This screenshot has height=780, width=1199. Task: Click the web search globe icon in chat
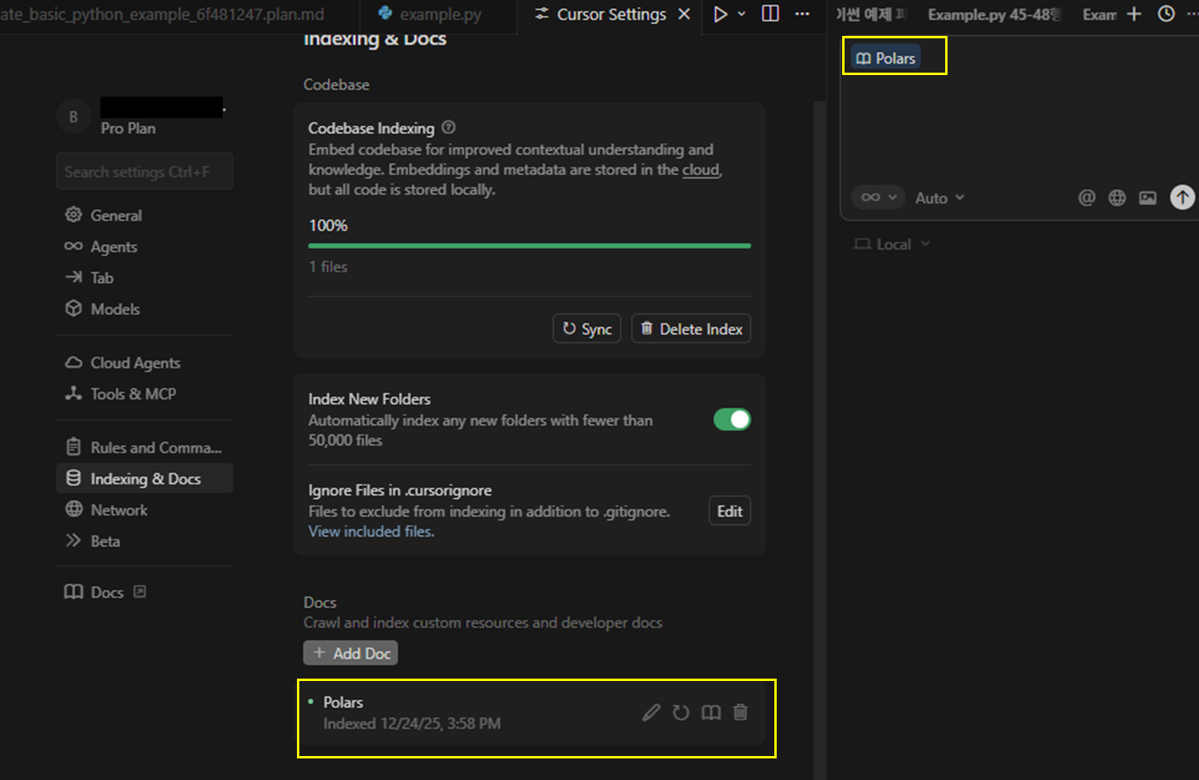(x=1117, y=197)
